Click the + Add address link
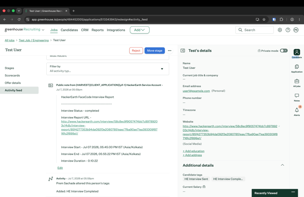The height and width of the screenshot is (197, 304). pos(192,155)
